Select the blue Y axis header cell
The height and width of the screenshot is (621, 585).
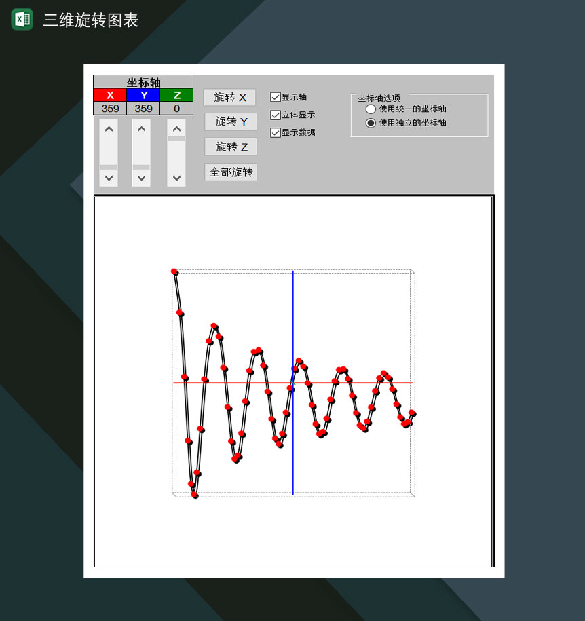[x=143, y=96]
